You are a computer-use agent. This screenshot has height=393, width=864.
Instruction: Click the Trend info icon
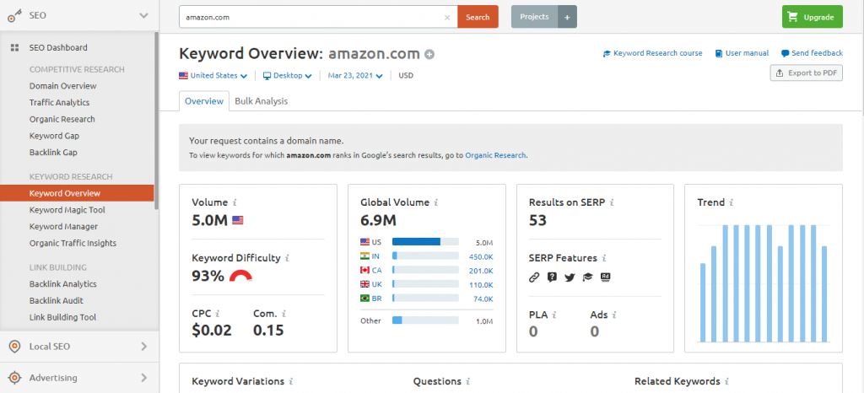(x=732, y=202)
